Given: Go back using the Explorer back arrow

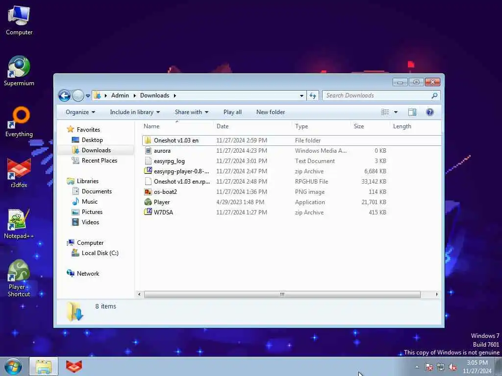Looking at the screenshot, I should point(64,95).
